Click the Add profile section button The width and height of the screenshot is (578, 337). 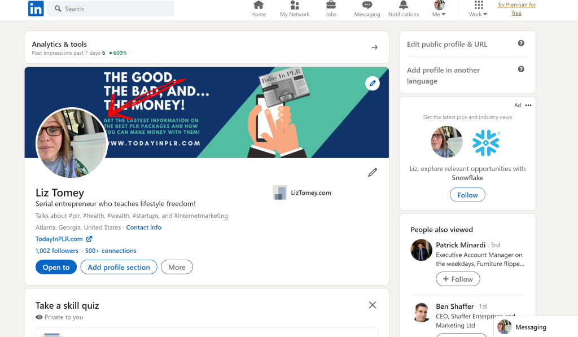[x=119, y=267]
